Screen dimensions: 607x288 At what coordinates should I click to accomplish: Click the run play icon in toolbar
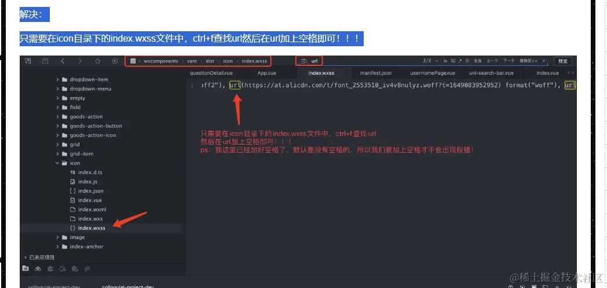click(x=115, y=61)
